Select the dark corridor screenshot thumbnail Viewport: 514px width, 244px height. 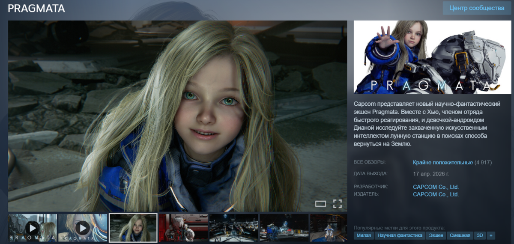(x=233, y=228)
